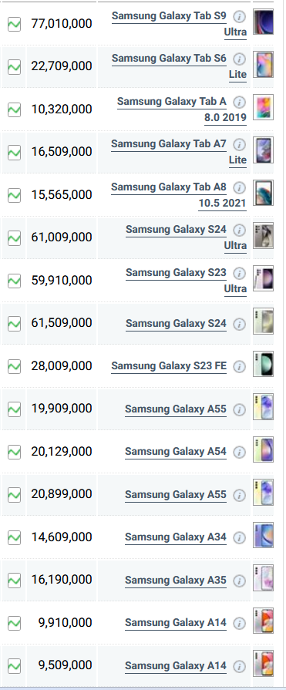
Task: Select Galaxy S24 product thumbnail in 61,509,000 row
Action: coord(263,321)
